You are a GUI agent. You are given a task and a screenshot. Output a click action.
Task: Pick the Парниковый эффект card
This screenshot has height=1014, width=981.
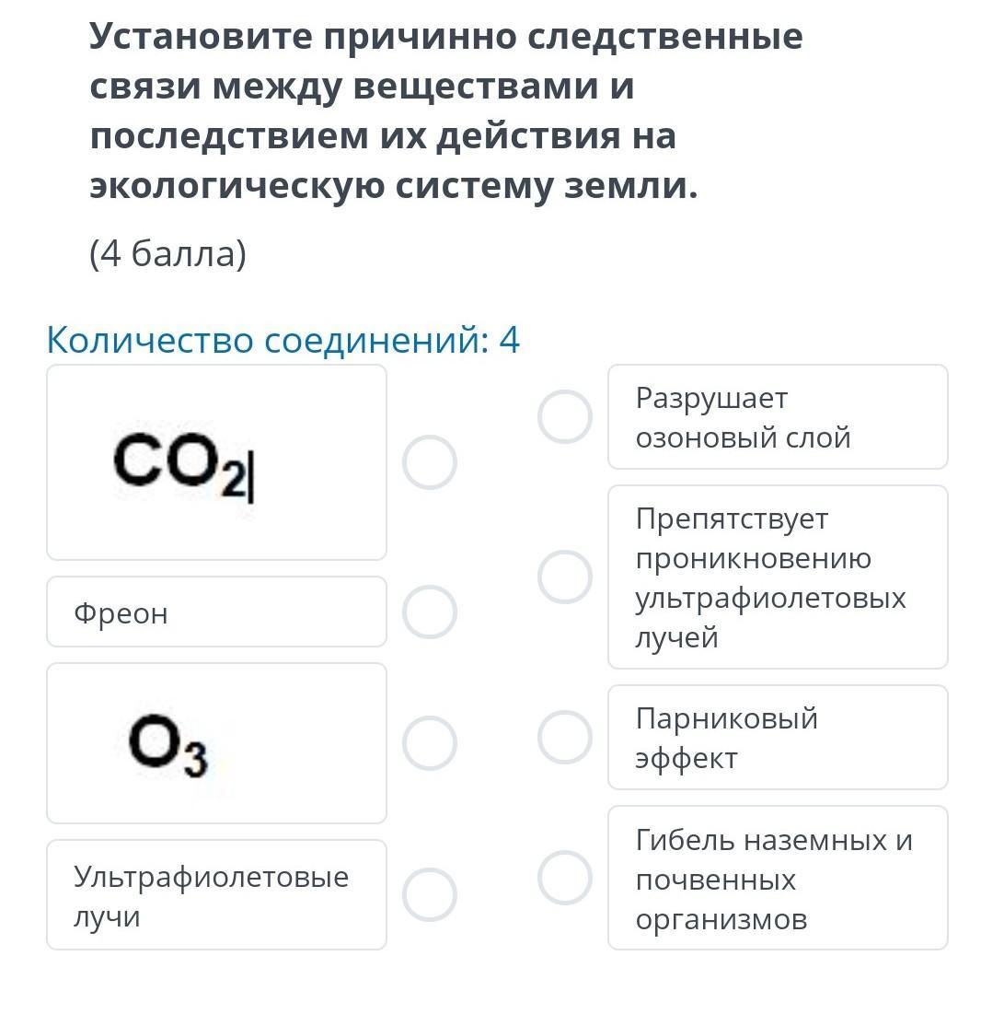tap(778, 738)
